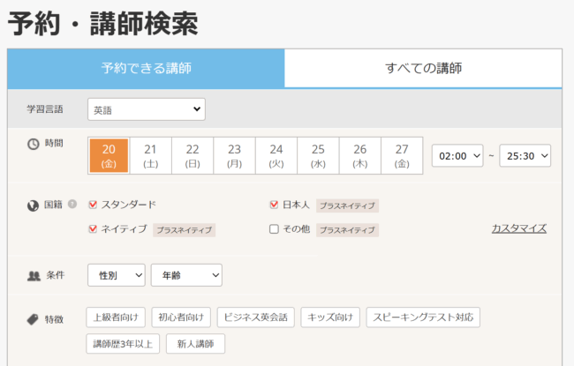
Task: Uncheck the ネイティブ checkbox
Action: tap(94, 229)
